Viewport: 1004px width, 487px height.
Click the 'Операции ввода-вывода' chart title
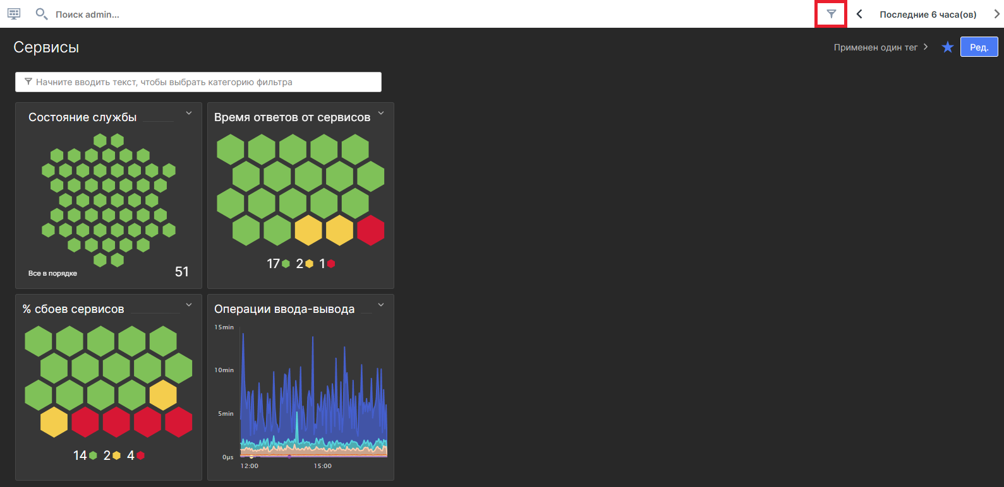284,309
